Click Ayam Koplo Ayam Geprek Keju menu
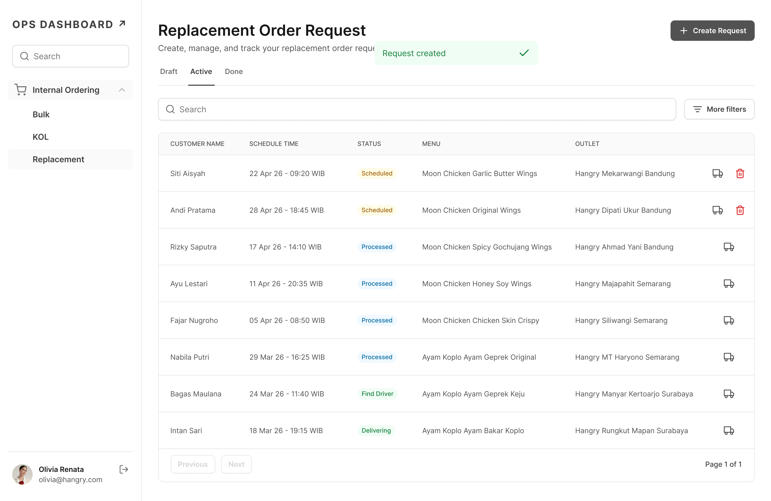Viewport: 771px width, 501px height. point(473,394)
